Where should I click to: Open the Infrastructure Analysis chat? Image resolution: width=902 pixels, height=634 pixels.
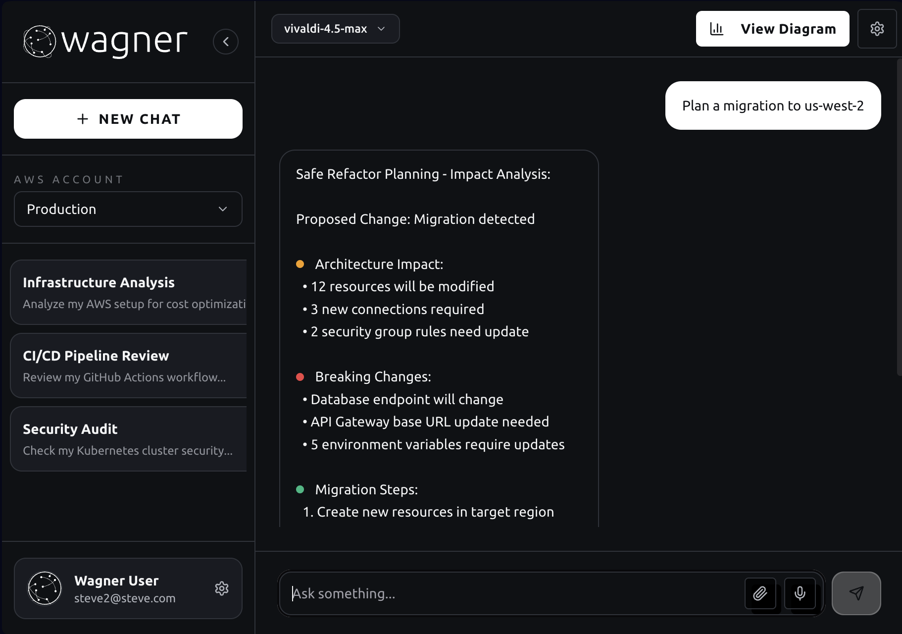pyautogui.click(x=129, y=292)
